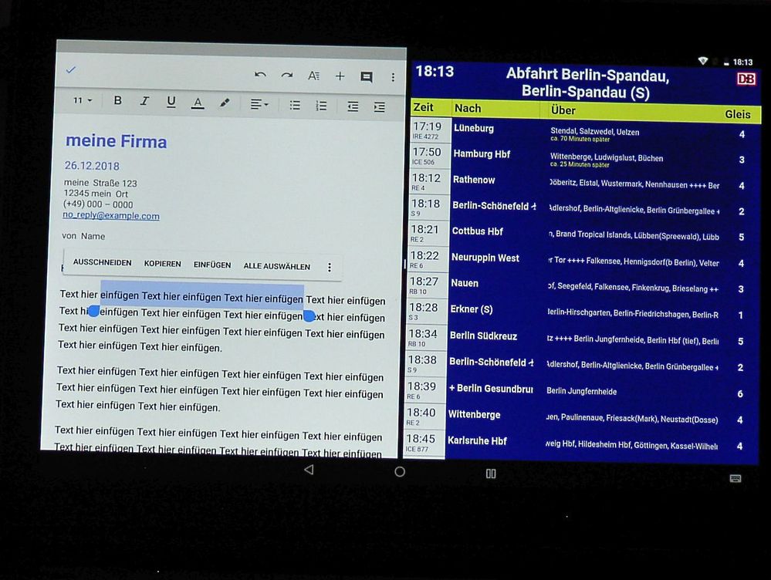This screenshot has width=771, height=580.
Task: Tap Alle auswählen button
Action: (x=276, y=266)
